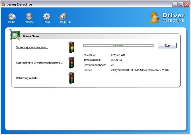Image resolution: width=191 pixels, height=135 pixels.
Task: Click 'Connecting to Drivers Headquarters...' text
Action: [39, 63]
